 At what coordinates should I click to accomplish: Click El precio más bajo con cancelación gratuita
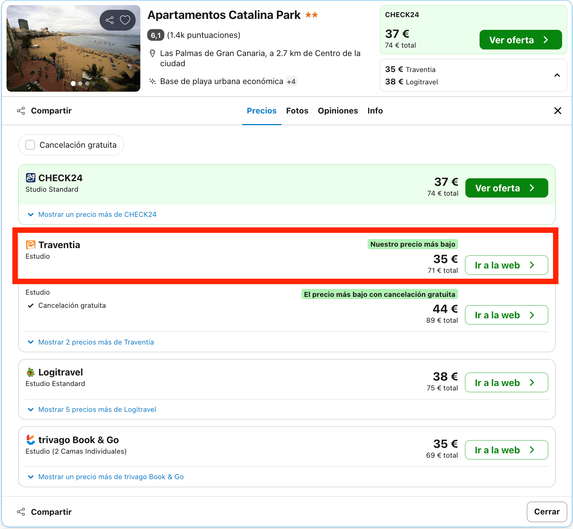(380, 294)
